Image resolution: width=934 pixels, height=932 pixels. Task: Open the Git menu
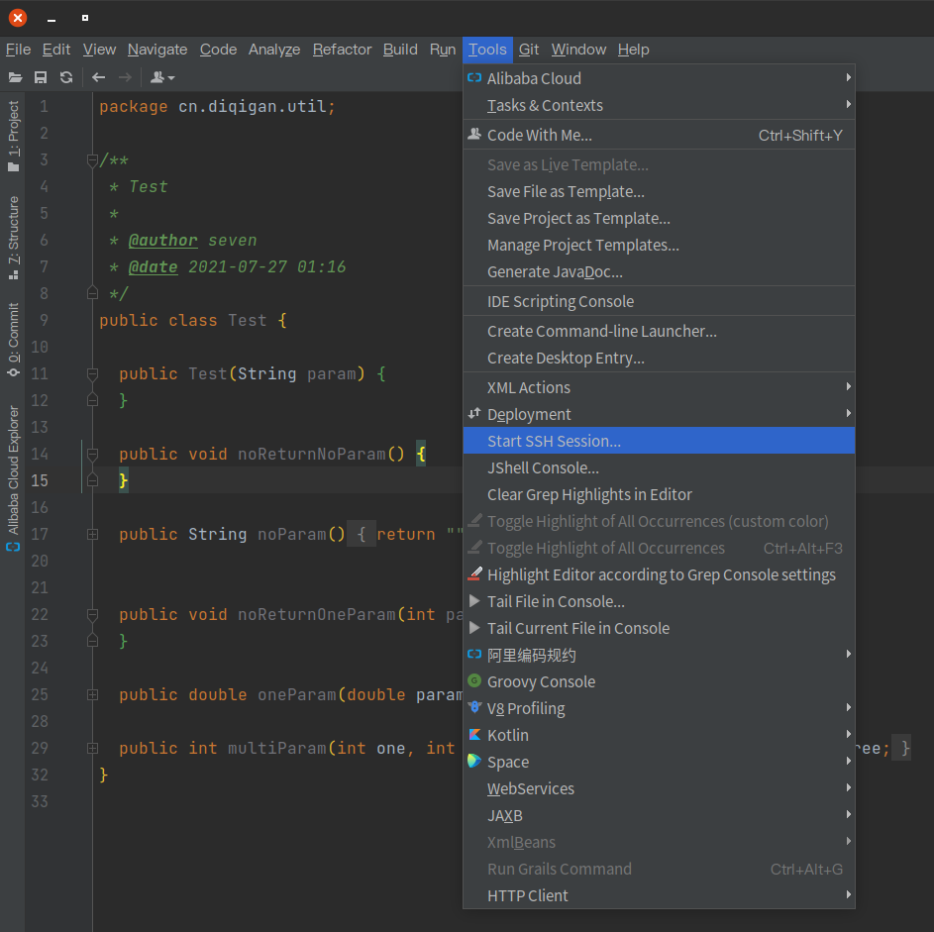coord(528,50)
